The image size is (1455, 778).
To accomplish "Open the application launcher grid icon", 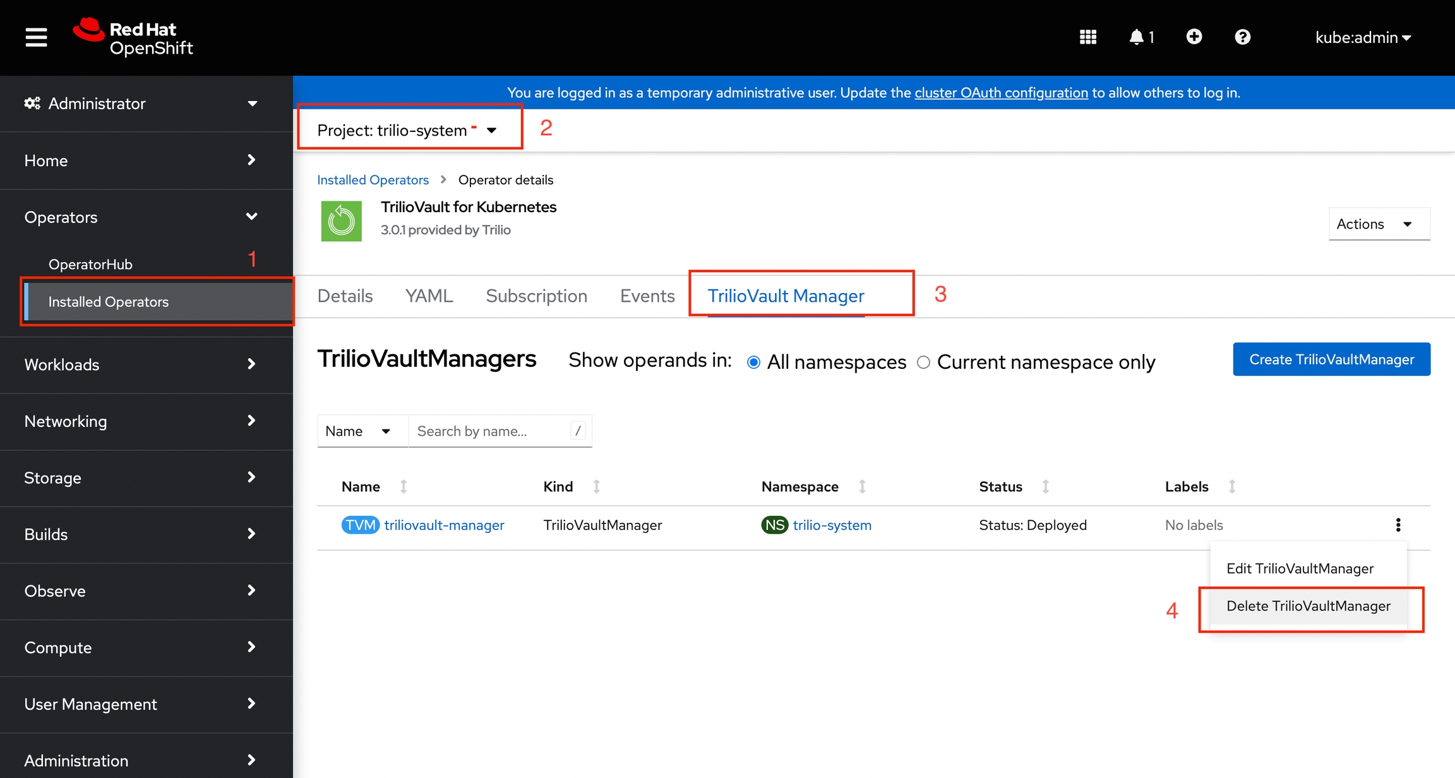I will (x=1087, y=37).
